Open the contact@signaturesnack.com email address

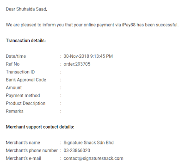(93, 158)
